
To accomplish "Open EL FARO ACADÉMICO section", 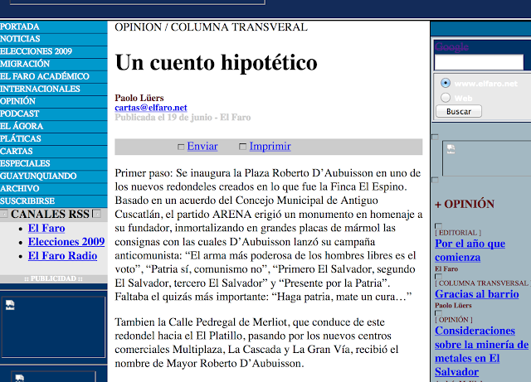I will (44, 76).
